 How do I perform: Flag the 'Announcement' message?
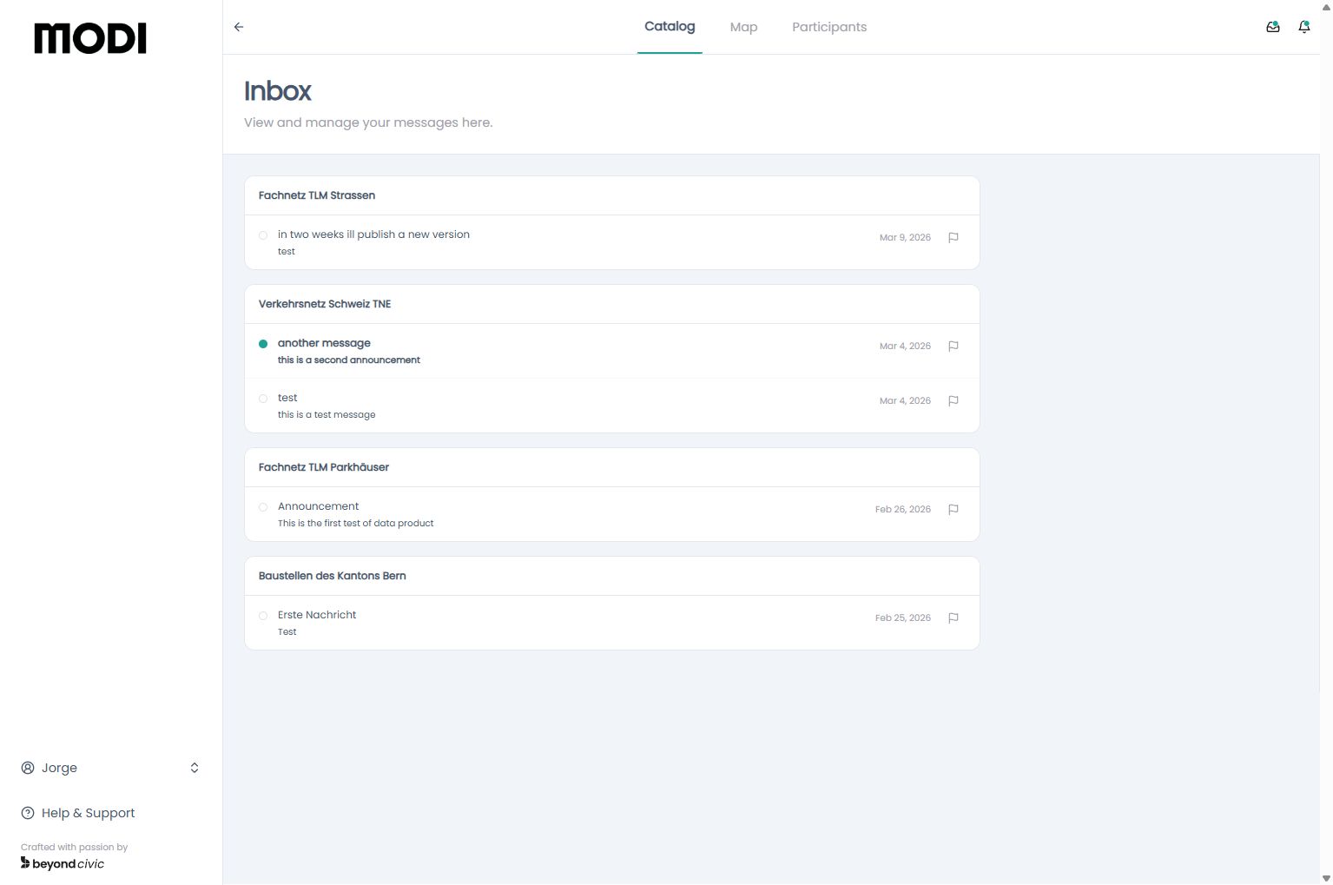pos(954,509)
